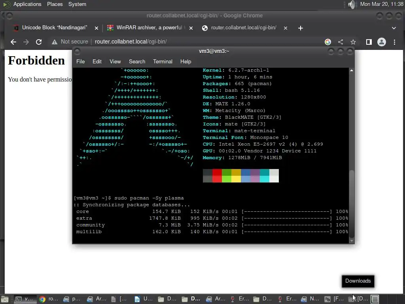Open the vm3@vm3 terminal window menu button
The image size is (405, 304).
coord(77,51)
